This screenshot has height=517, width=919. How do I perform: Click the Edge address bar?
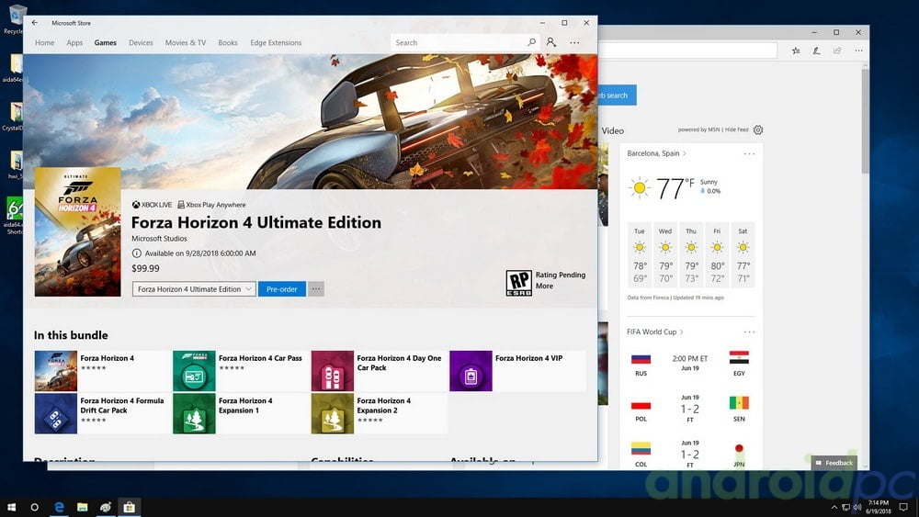coord(687,51)
